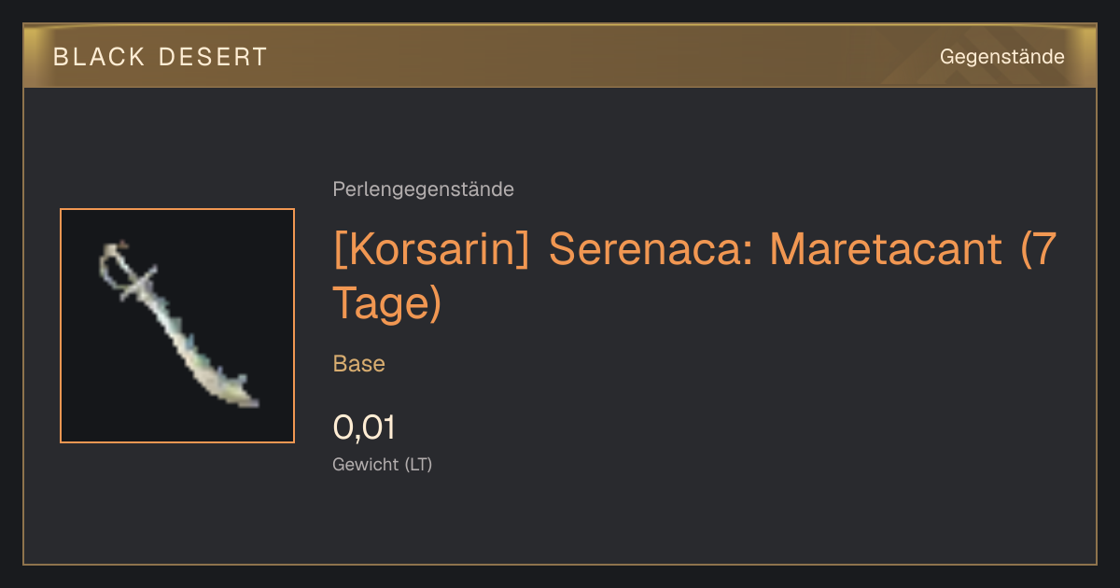Open the Gegenstände section link

point(1001,57)
